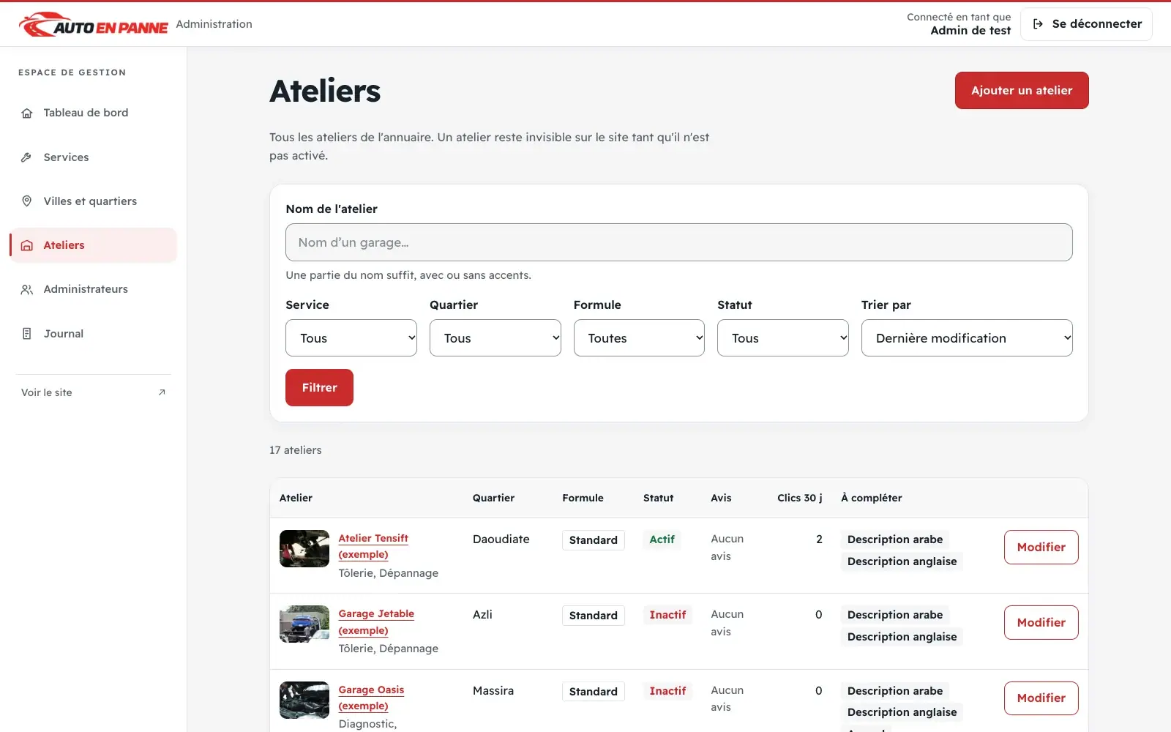Image resolution: width=1171 pixels, height=732 pixels.
Task: Open the Garage Oasis (exemple) link
Action: pos(371,698)
